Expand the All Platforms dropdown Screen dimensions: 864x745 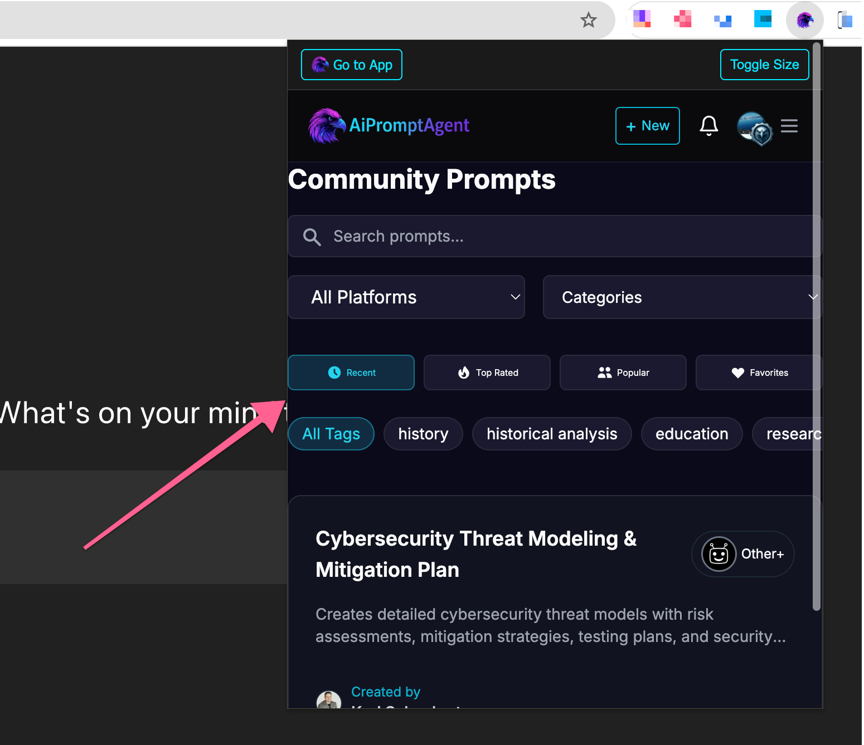406,297
